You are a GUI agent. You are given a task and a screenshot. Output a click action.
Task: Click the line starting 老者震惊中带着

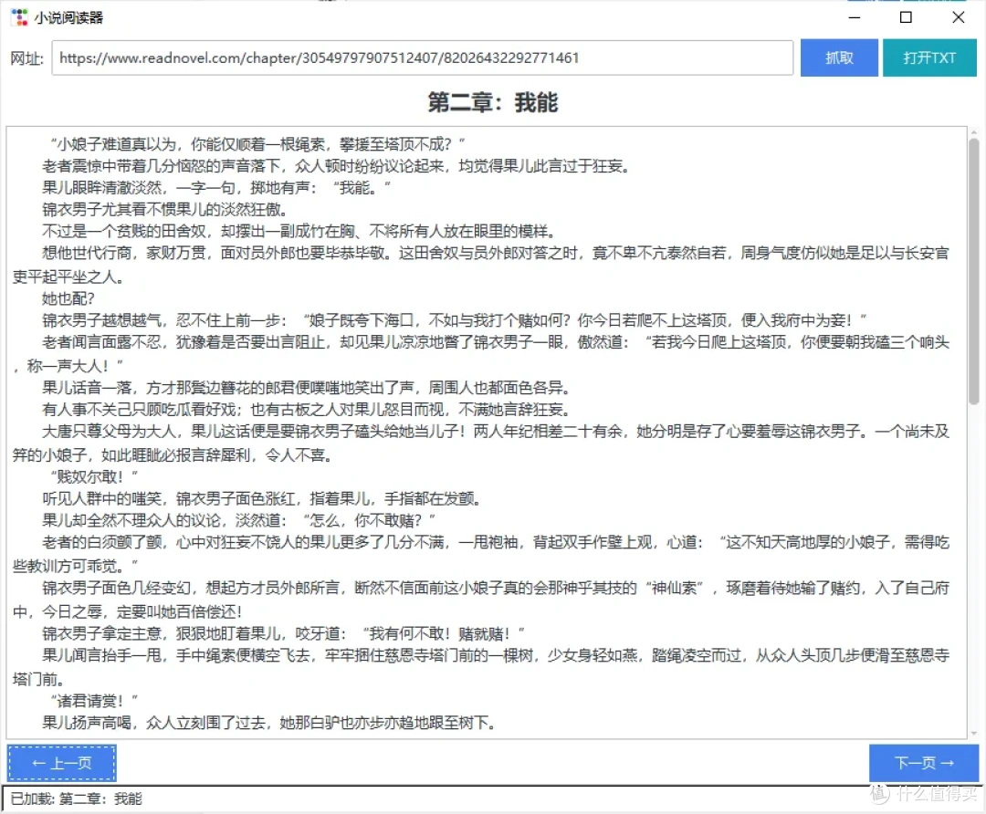(x=336, y=167)
